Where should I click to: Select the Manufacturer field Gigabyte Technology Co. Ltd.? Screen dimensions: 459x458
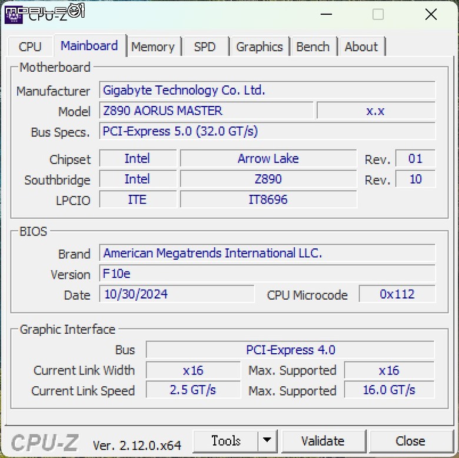pos(267,90)
